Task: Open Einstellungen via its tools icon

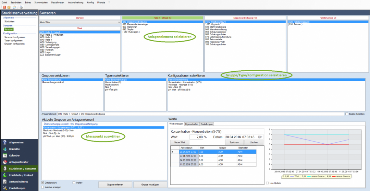Action: 5,188
